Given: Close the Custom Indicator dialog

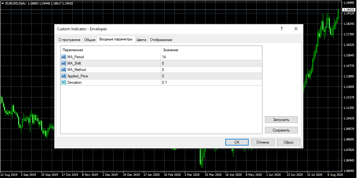Looking at the screenshot, I should [296, 29].
